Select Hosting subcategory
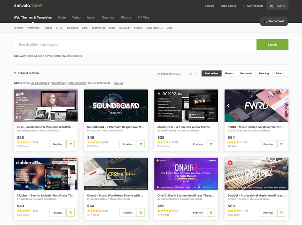 48,28
